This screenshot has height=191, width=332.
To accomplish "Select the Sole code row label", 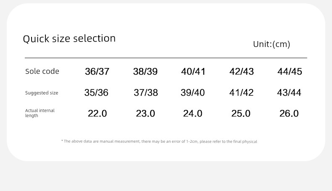I will [x=42, y=71].
